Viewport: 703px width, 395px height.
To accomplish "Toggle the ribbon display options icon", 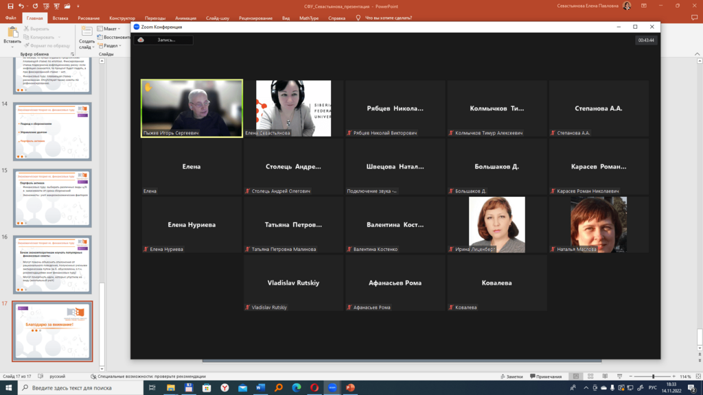I will tap(644, 5).
